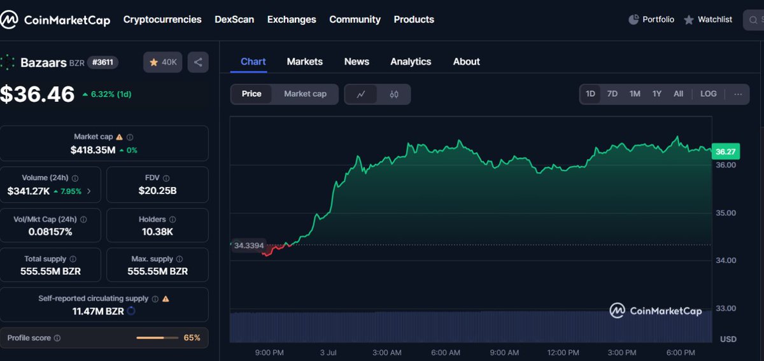Viewport: 764px width, 361px height.
Task: Switch to the News tab
Action: 357,62
